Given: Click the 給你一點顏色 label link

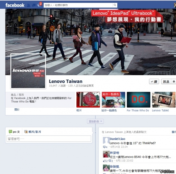Looking at the screenshot, I should click(x=109, y=111).
